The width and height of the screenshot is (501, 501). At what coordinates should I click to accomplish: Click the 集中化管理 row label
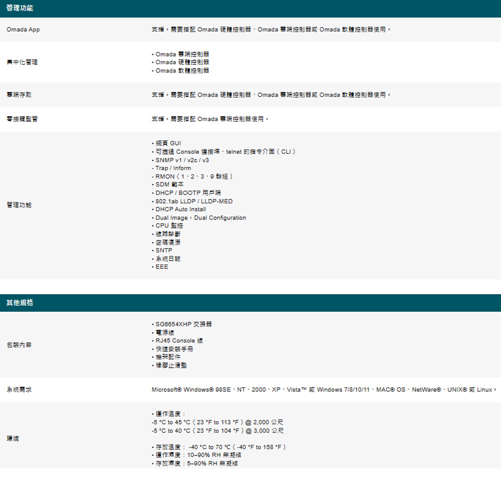tap(22, 62)
